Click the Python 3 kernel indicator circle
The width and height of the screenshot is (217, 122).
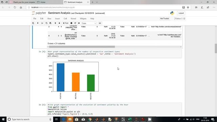click(x=184, y=19)
